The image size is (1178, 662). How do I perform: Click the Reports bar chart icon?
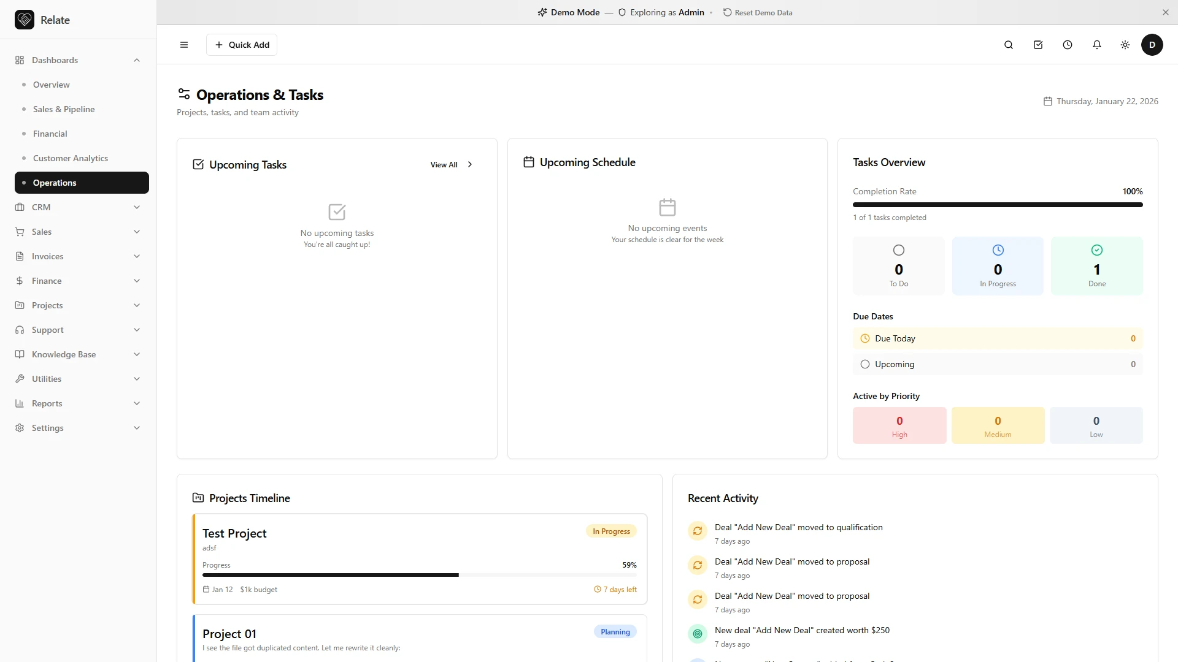pos(20,403)
